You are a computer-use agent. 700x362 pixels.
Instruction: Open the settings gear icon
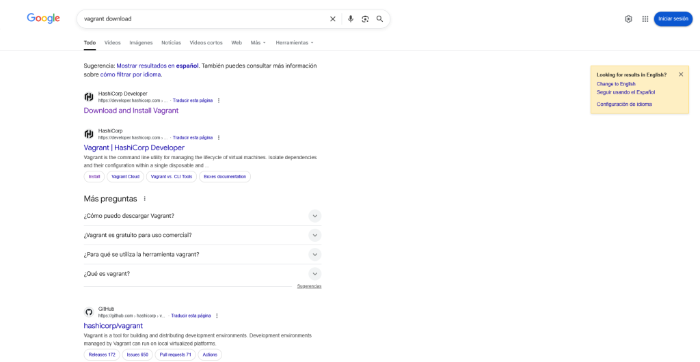click(x=628, y=19)
